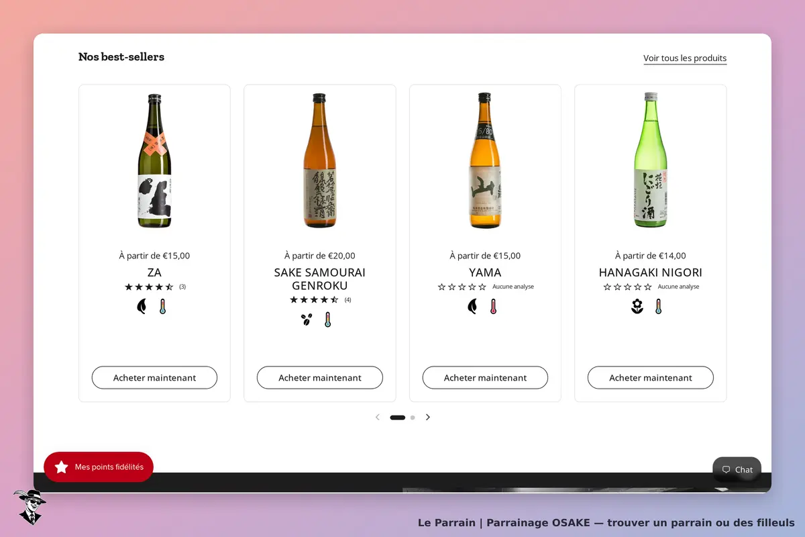The width and height of the screenshot is (805, 537).
Task: Buy ZA with Acheter maintenant
Action: (x=154, y=378)
